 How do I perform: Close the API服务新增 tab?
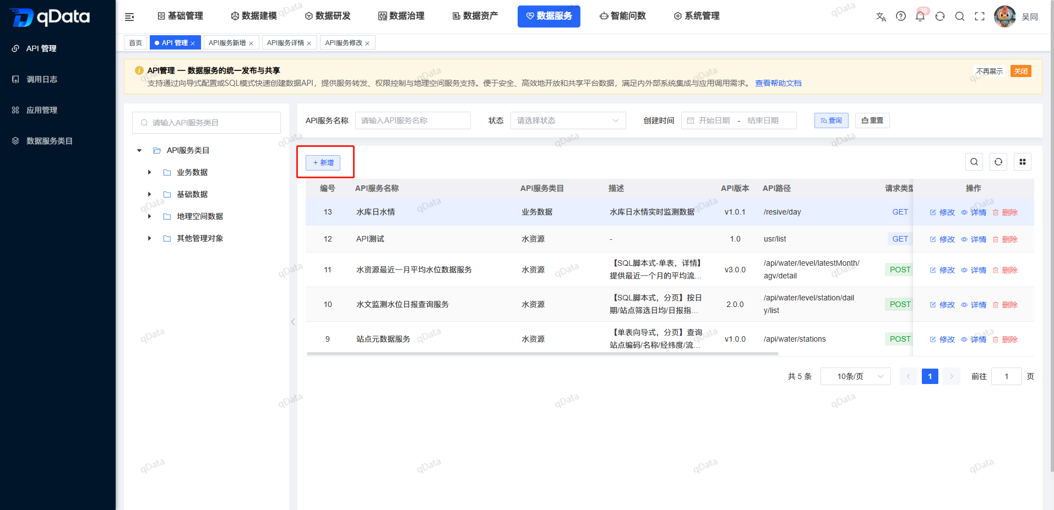(251, 43)
